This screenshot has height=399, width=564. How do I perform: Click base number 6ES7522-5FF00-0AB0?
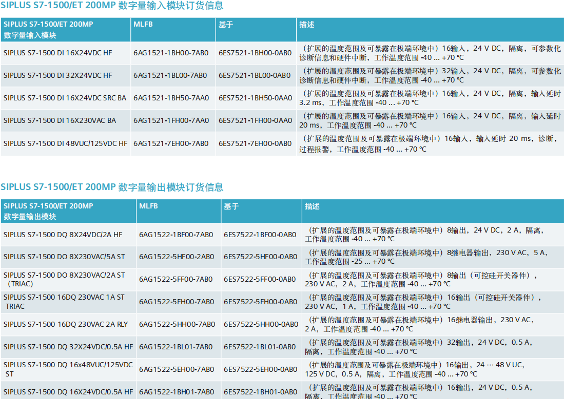point(260,280)
